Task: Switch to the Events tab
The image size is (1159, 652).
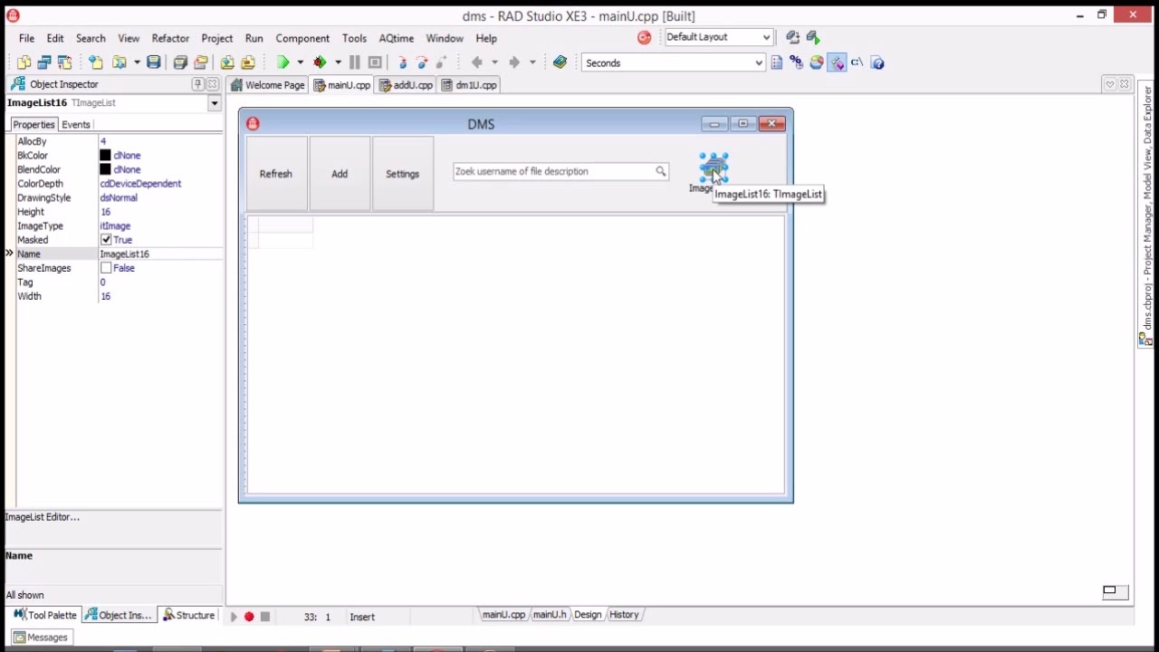Action: 76,125
